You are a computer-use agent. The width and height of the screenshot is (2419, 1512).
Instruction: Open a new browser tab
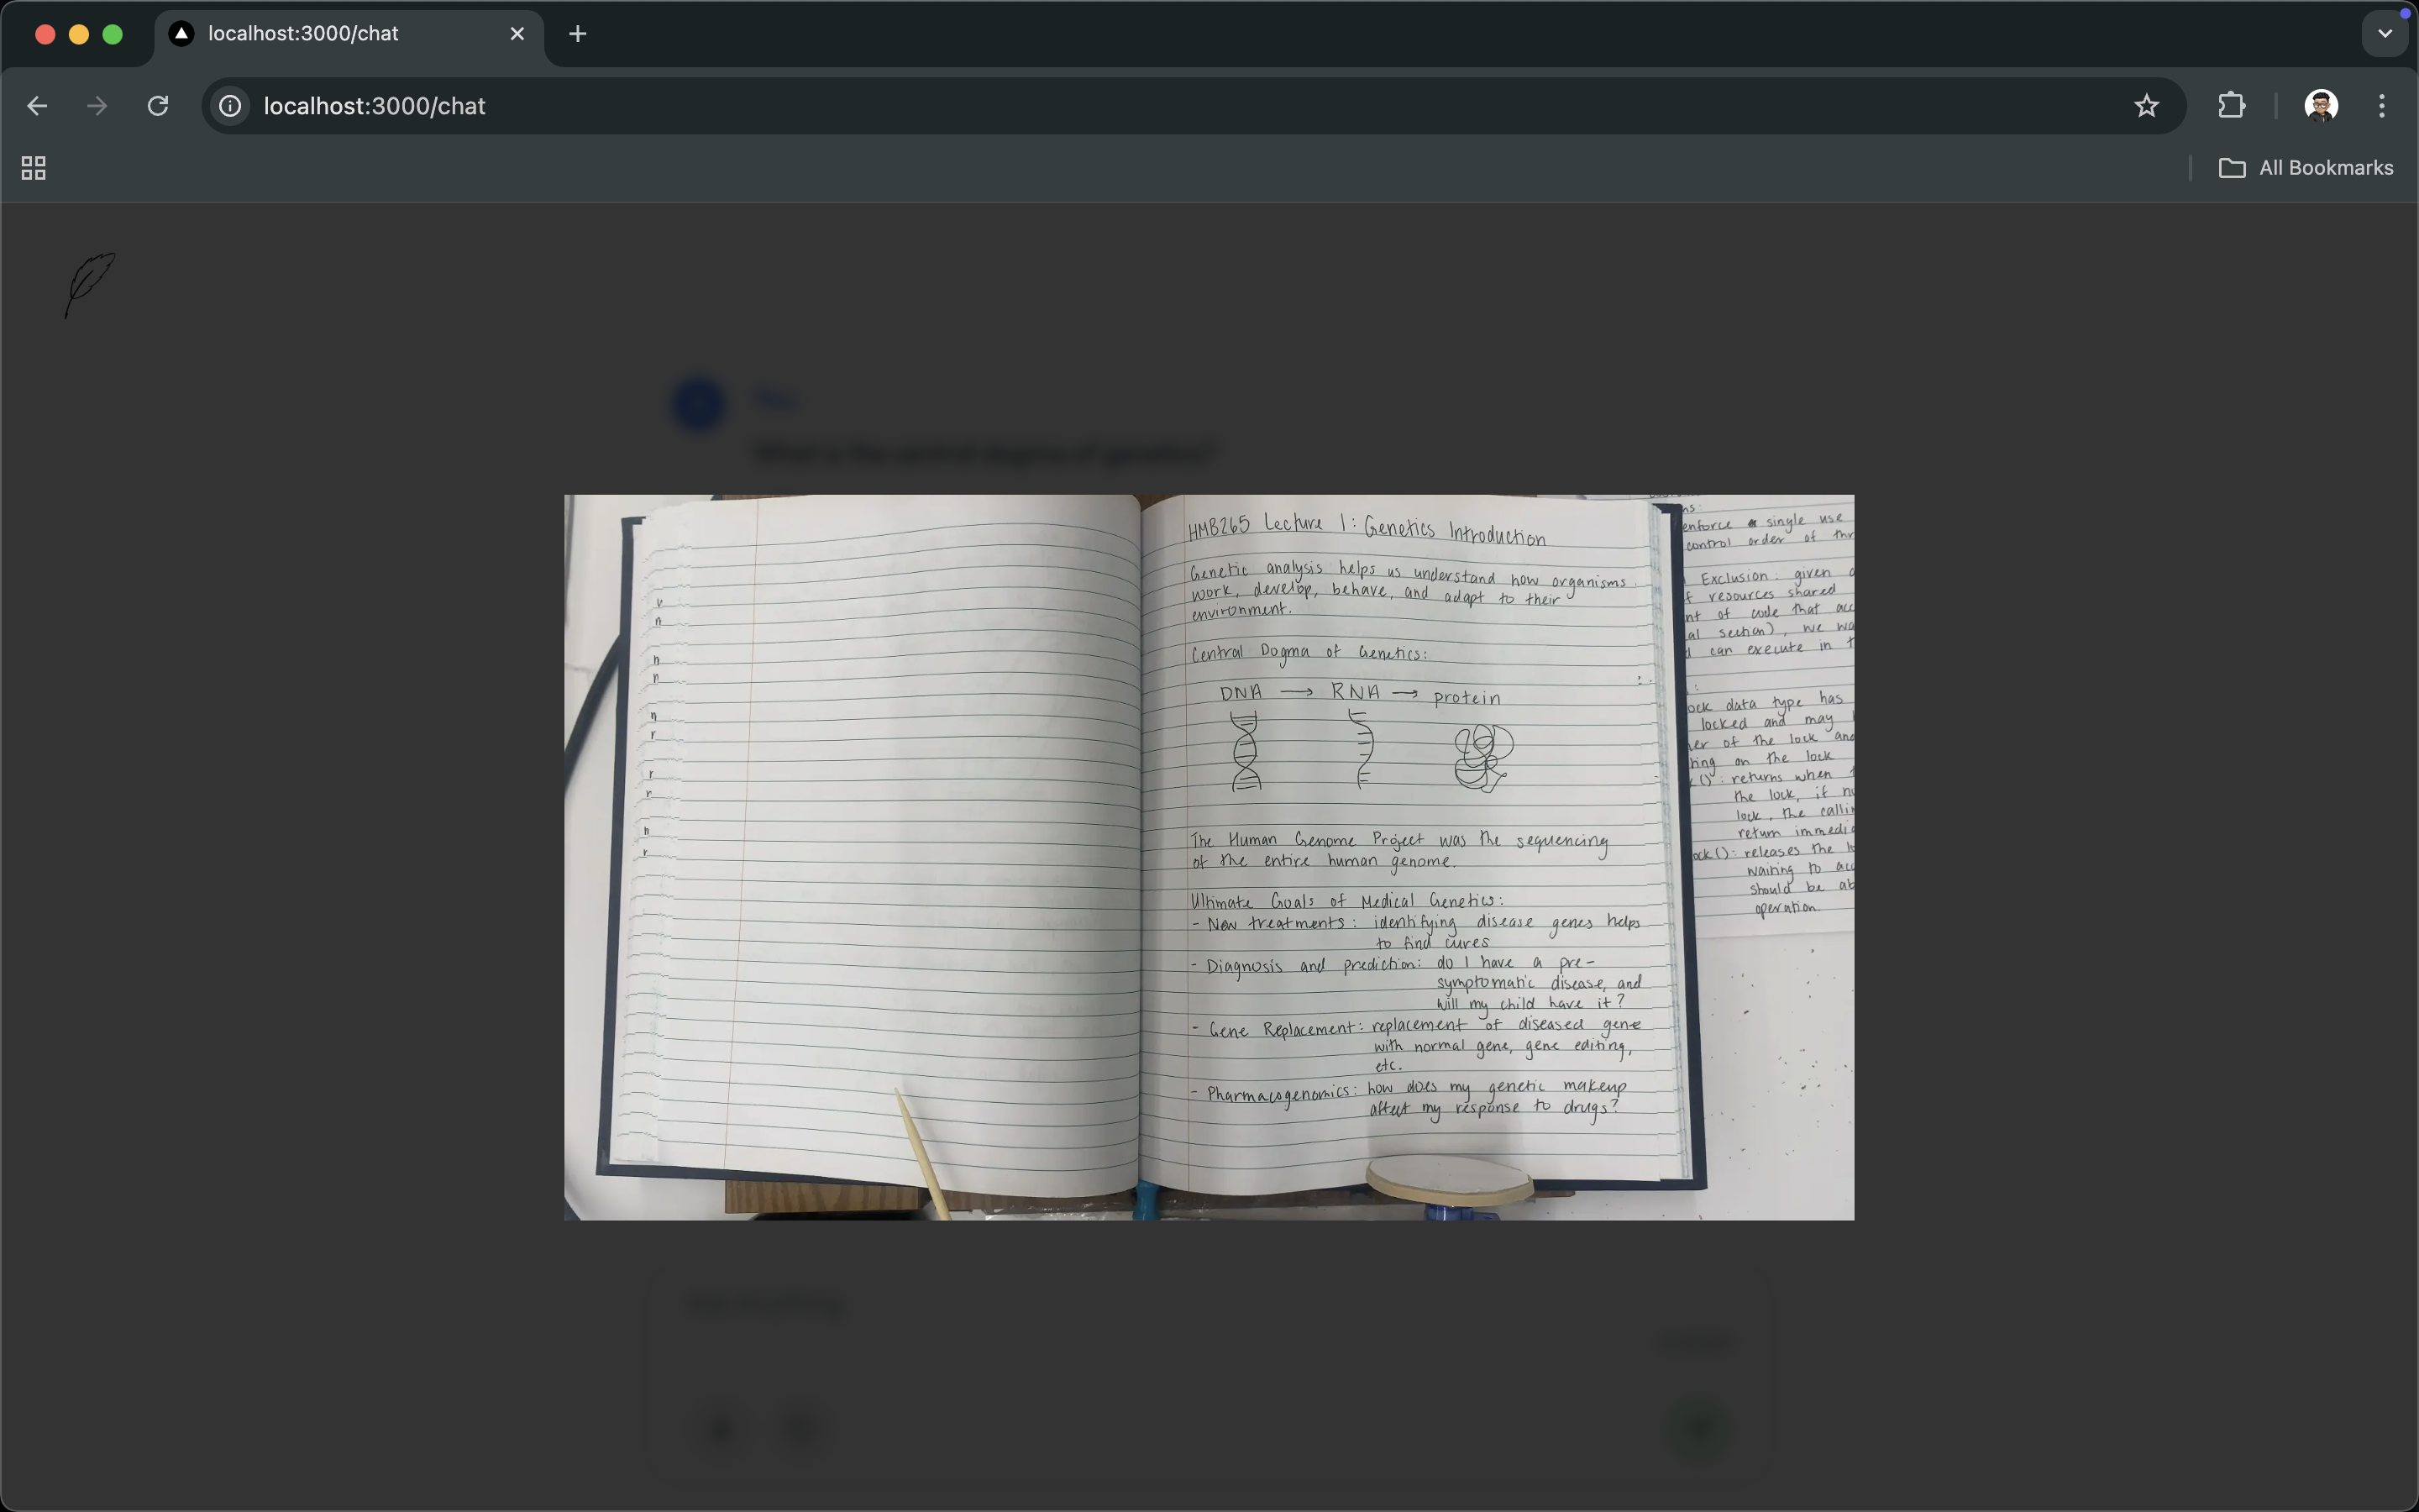tap(578, 34)
